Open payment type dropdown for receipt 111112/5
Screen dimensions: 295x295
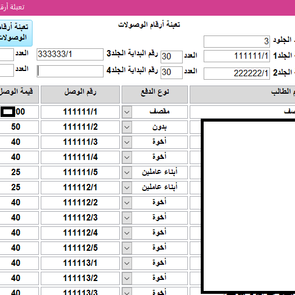pos(127,248)
